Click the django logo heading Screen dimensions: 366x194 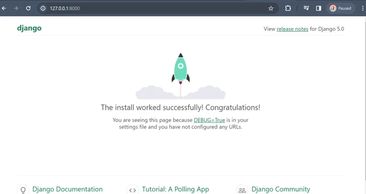(29, 28)
